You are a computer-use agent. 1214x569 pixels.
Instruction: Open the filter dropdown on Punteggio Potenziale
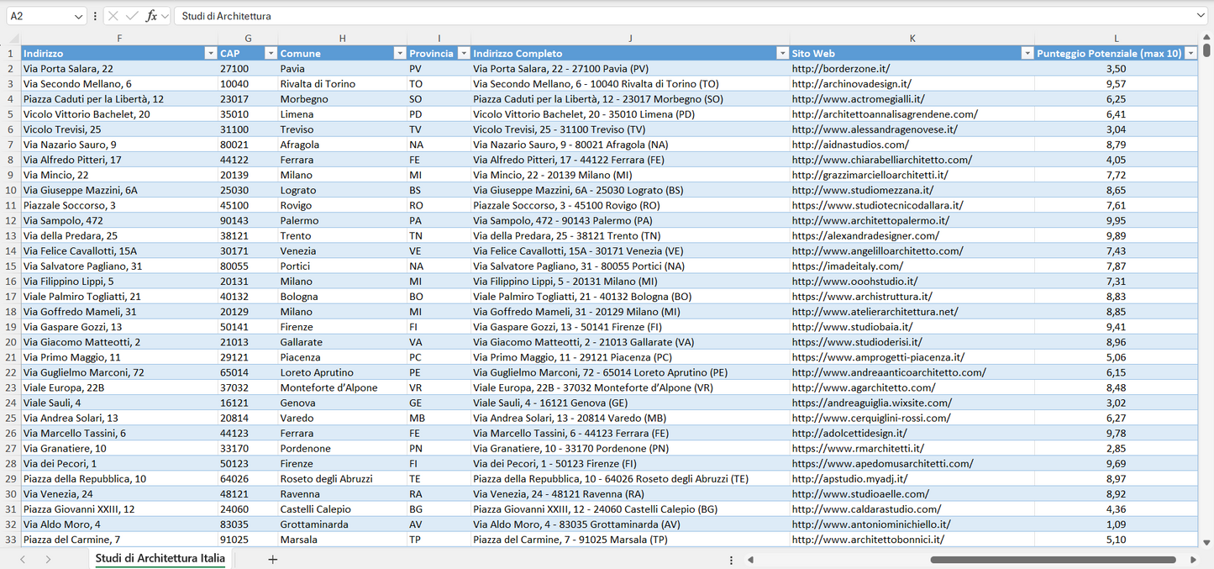1191,53
